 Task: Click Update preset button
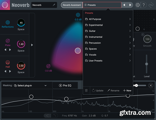click(98, 91)
